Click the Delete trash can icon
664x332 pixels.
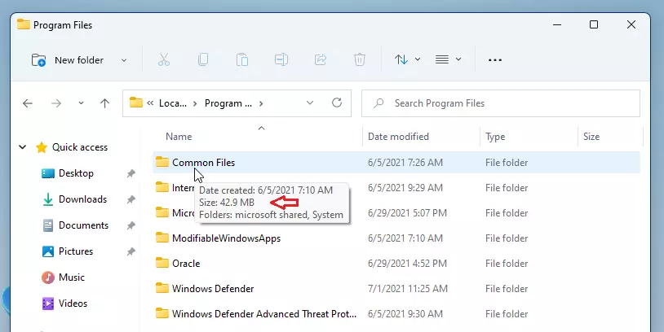tap(360, 59)
